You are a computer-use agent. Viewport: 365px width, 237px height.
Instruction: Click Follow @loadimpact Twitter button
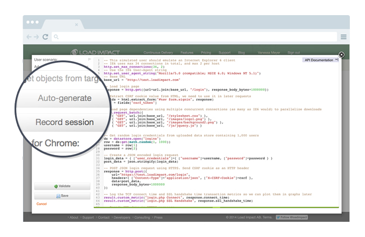pyautogui.click(x=291, y=217)
